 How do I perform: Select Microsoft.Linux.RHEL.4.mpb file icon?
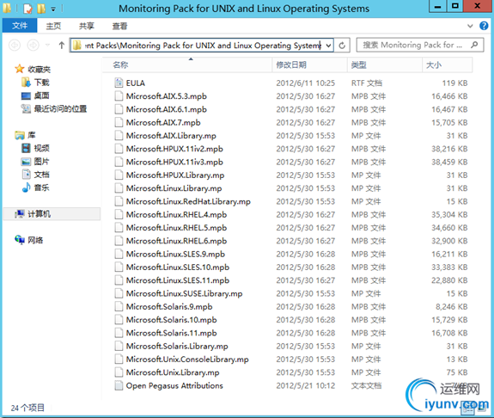click(x=119, y=214)
